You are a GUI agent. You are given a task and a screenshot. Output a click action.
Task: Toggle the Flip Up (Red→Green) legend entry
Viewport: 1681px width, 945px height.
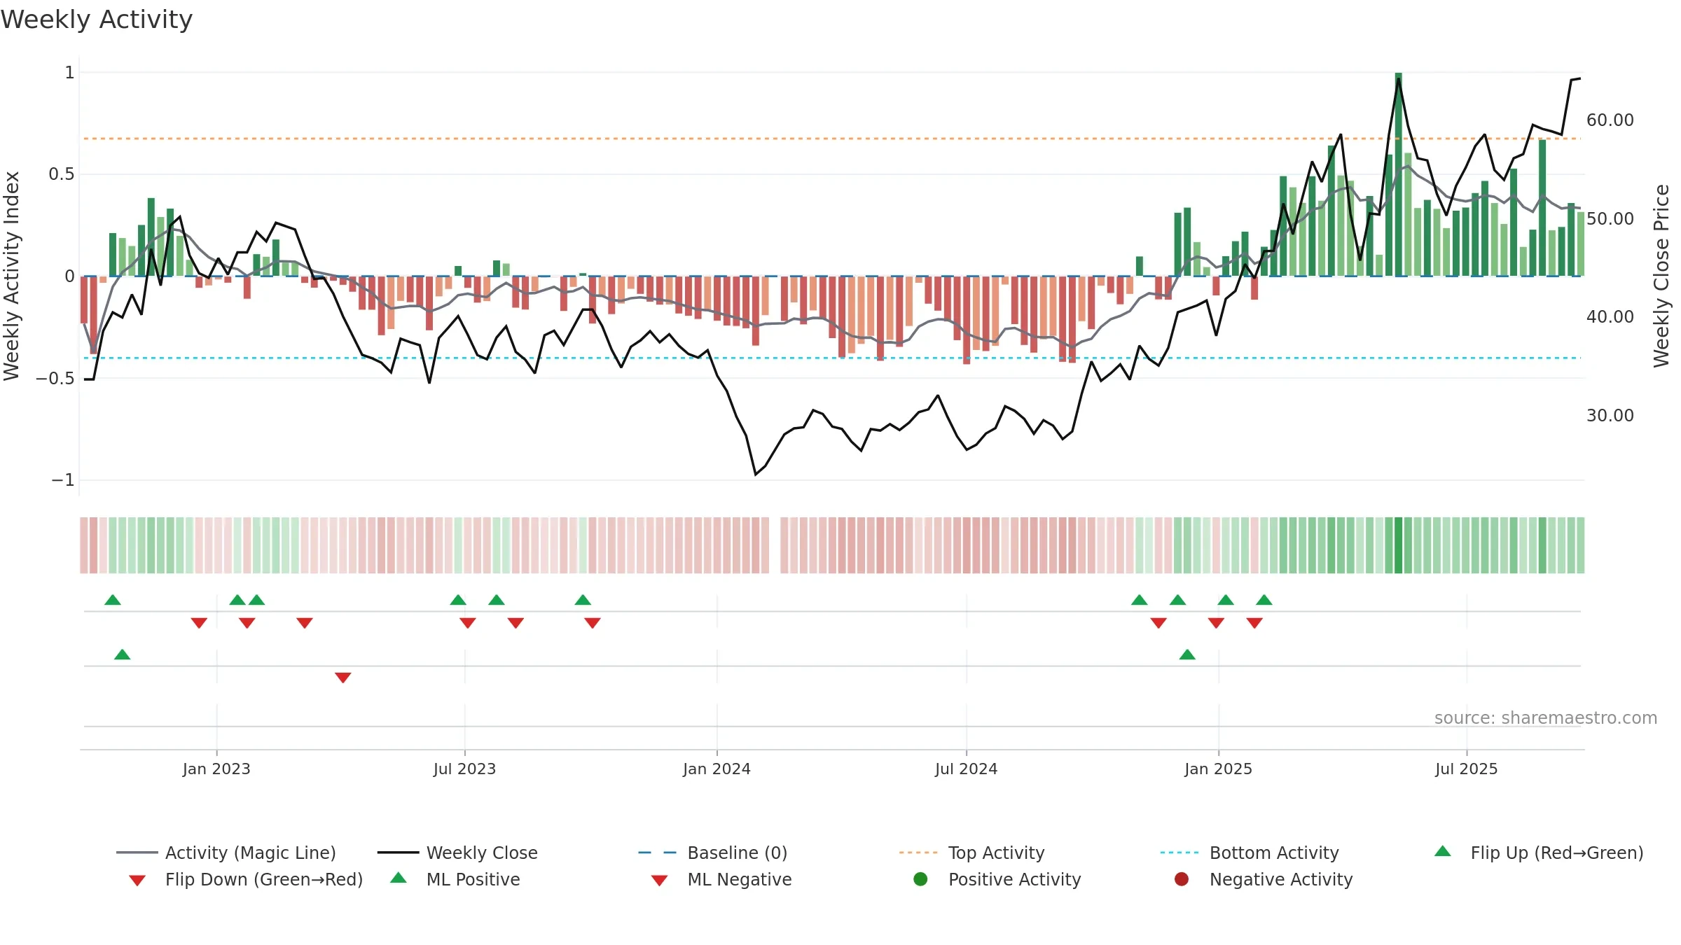point(1539,853)
